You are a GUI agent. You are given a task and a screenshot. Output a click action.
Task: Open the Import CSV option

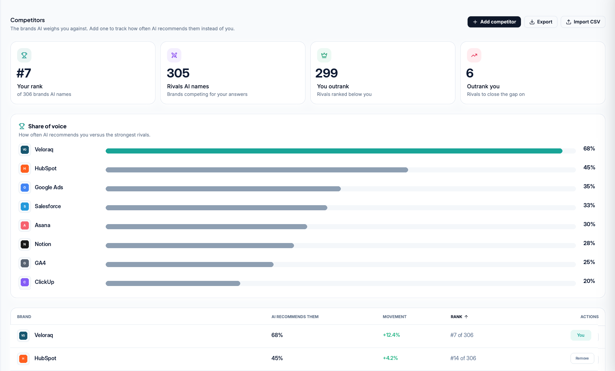click(583, 22)
